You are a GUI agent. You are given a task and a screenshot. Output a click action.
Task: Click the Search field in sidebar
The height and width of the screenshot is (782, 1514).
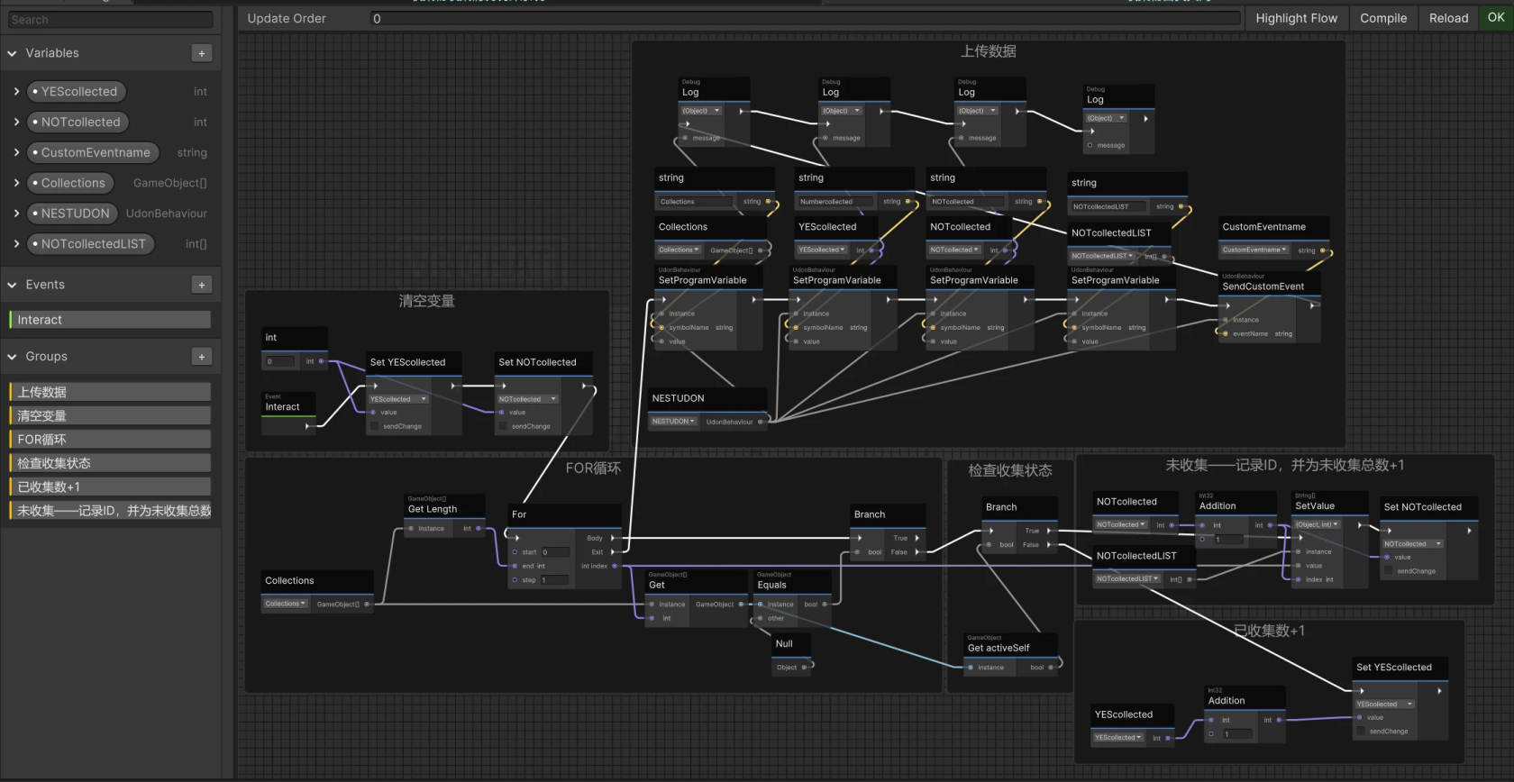click(110, 20)
